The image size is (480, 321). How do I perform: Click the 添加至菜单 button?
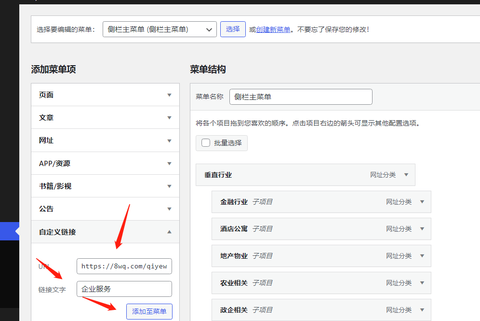[x=149, y=312]
